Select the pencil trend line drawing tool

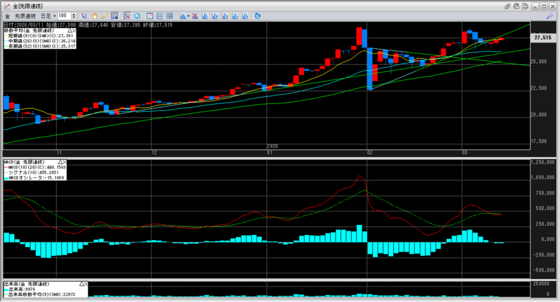pos(104,16)
